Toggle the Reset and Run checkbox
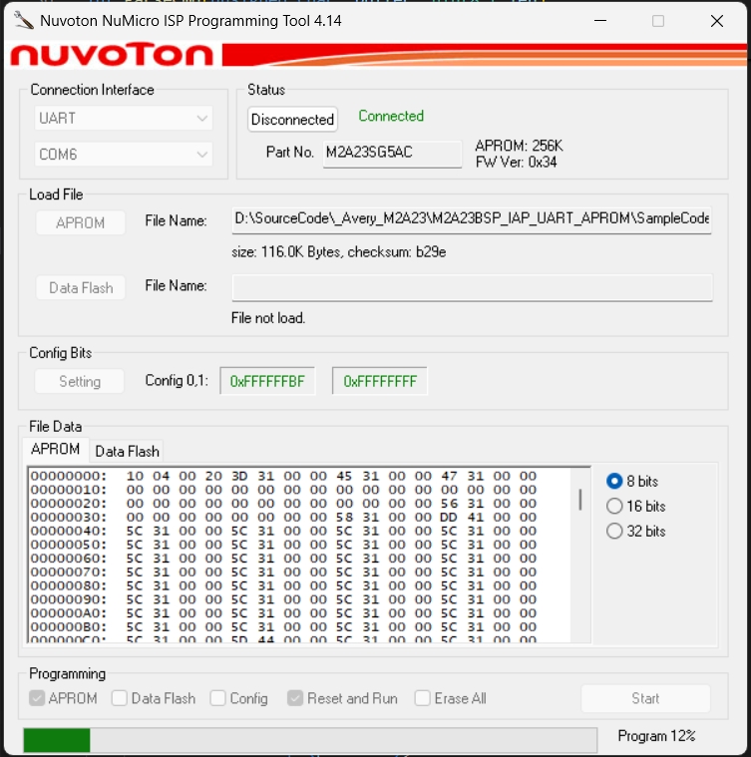The height and width of the screenshot is (757, 751). coord(296,698)
